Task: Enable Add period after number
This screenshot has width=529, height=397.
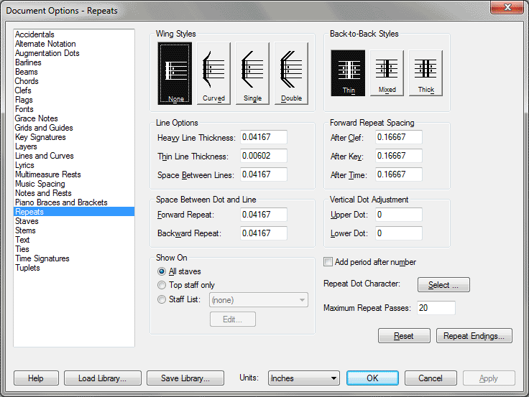Action: click(x=328, y=262)
